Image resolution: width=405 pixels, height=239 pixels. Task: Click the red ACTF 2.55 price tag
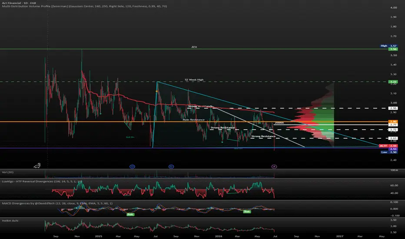click(388, 146)
